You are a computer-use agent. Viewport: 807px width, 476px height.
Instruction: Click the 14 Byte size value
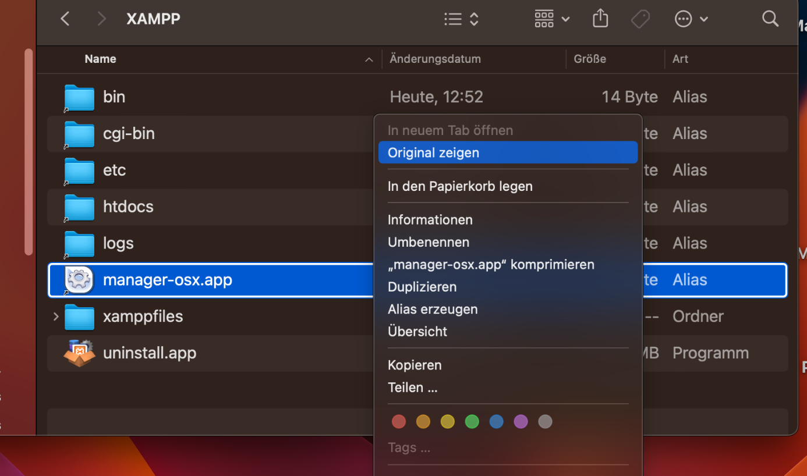tap(630, 97)
